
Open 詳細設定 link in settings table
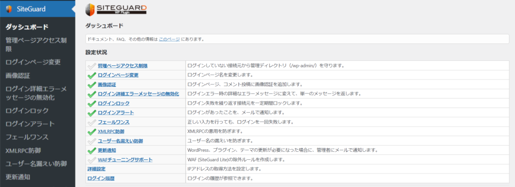(x=96, y=169)
